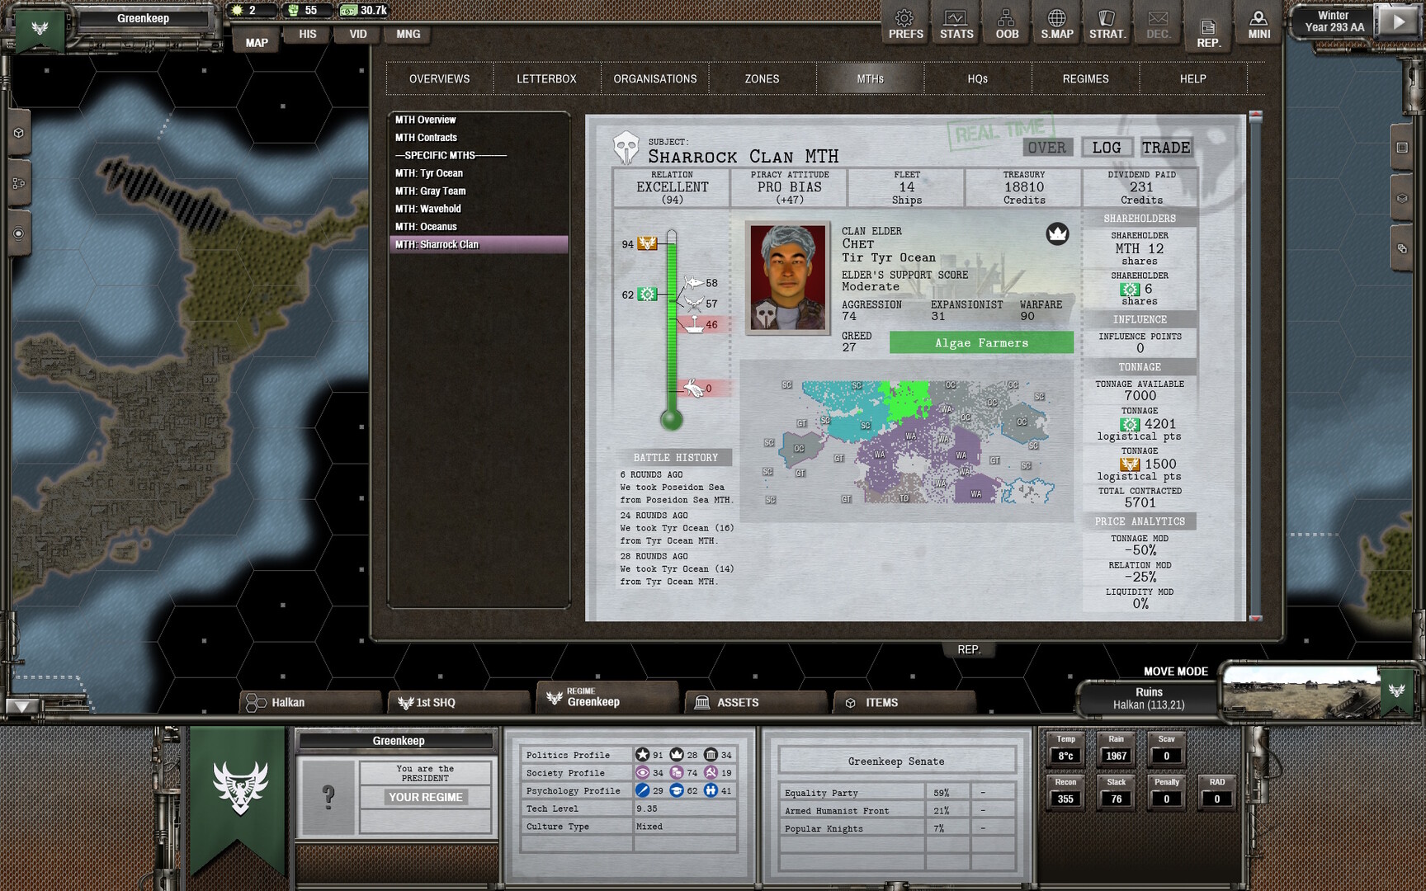This screenshot has height=891, width=1426.
Task: Open the OOB order of battle
Action: coord(1005,23)
